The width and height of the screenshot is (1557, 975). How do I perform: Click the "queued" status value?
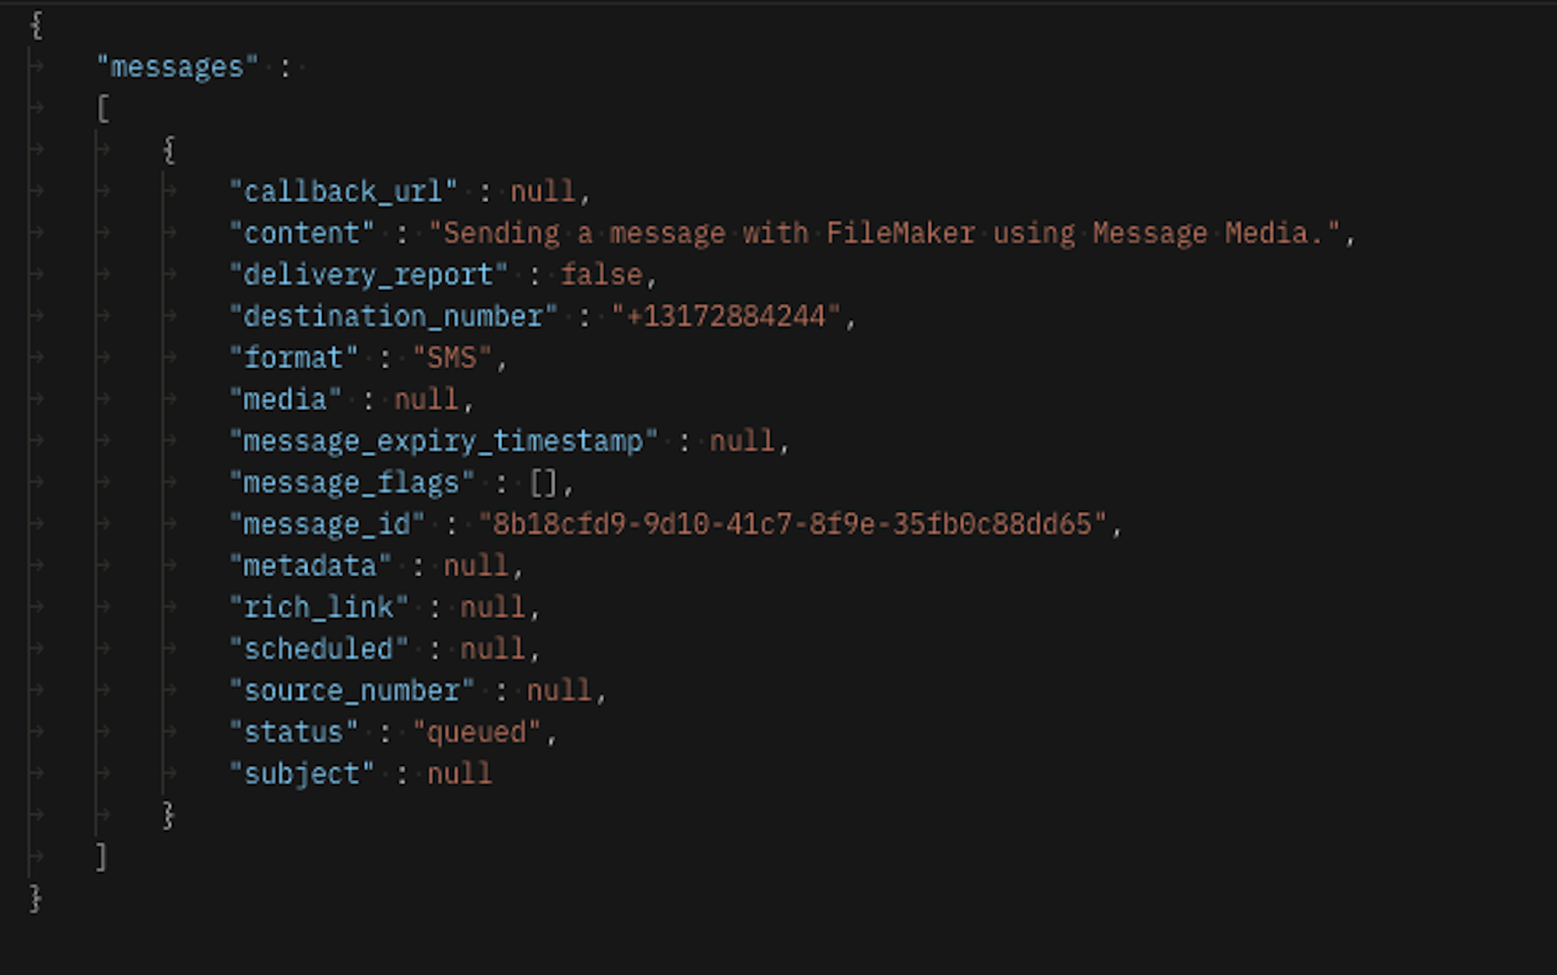click(476, 733)
